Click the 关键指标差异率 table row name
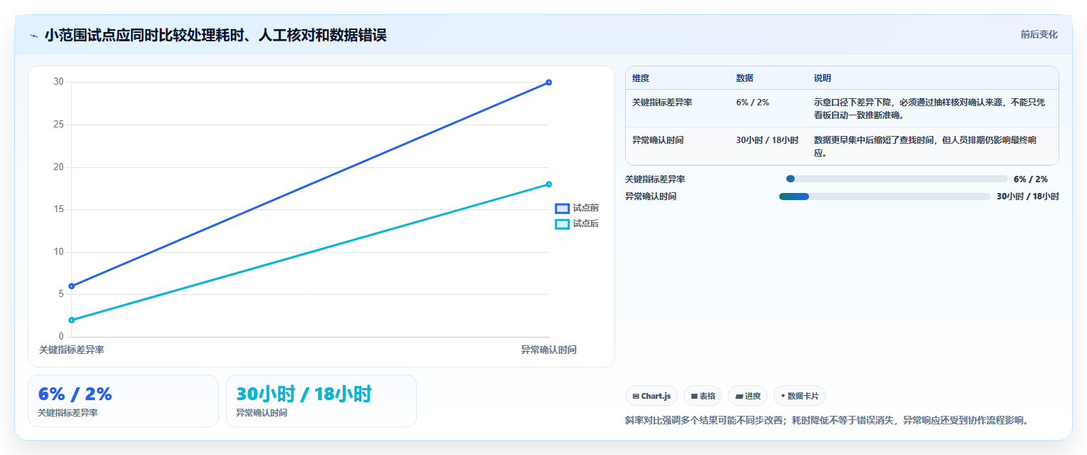1087x455 pixels. pyautogui.click(x=662, y=103)
